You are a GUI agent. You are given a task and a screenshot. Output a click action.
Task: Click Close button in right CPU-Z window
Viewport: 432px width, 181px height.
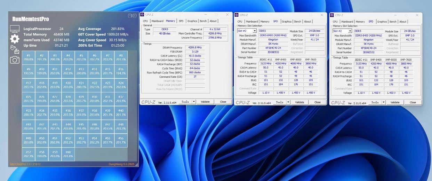pyautogui.click(x=413, y=102)
